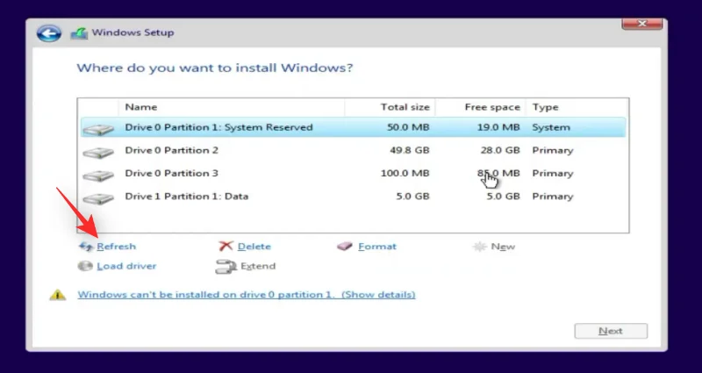The width and height of the screenshot is (702, 373).
Task: Click the Load driver disc icon
Action: tap(85, 266)
